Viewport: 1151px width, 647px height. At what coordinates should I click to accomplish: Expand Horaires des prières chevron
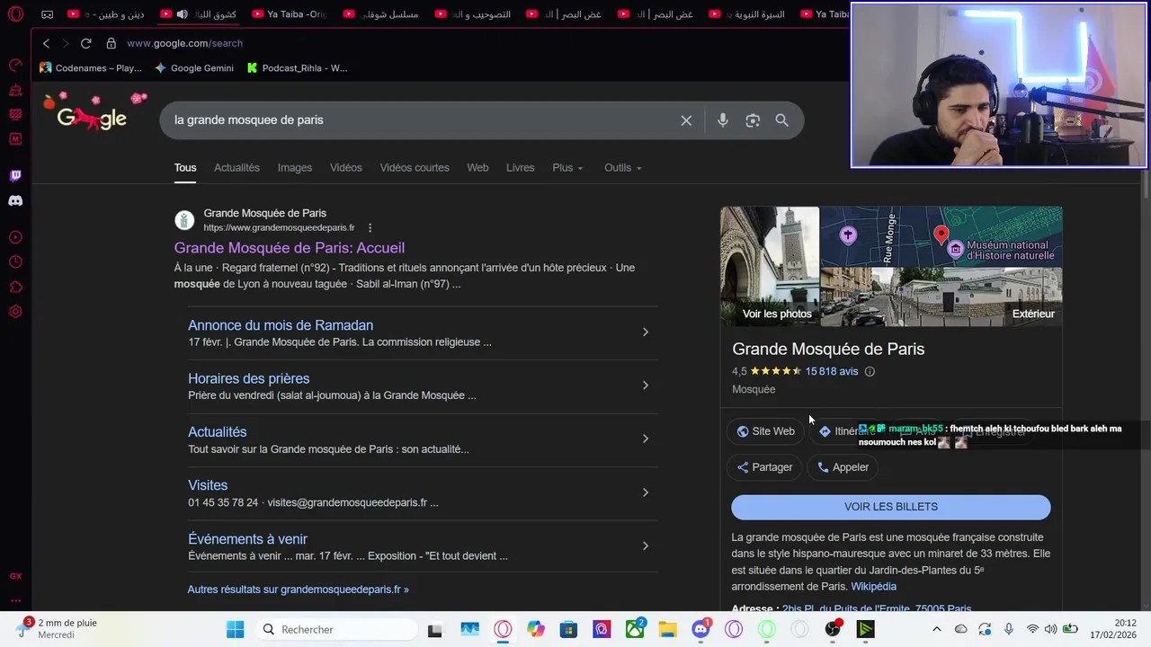pos(645,386)
